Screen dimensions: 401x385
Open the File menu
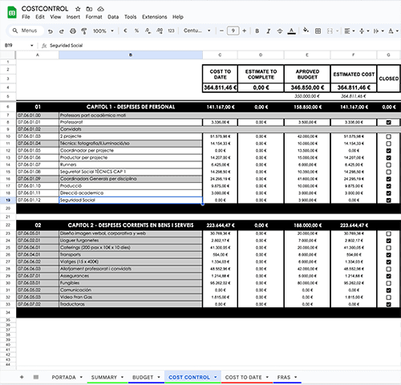[x=26, y=17]
